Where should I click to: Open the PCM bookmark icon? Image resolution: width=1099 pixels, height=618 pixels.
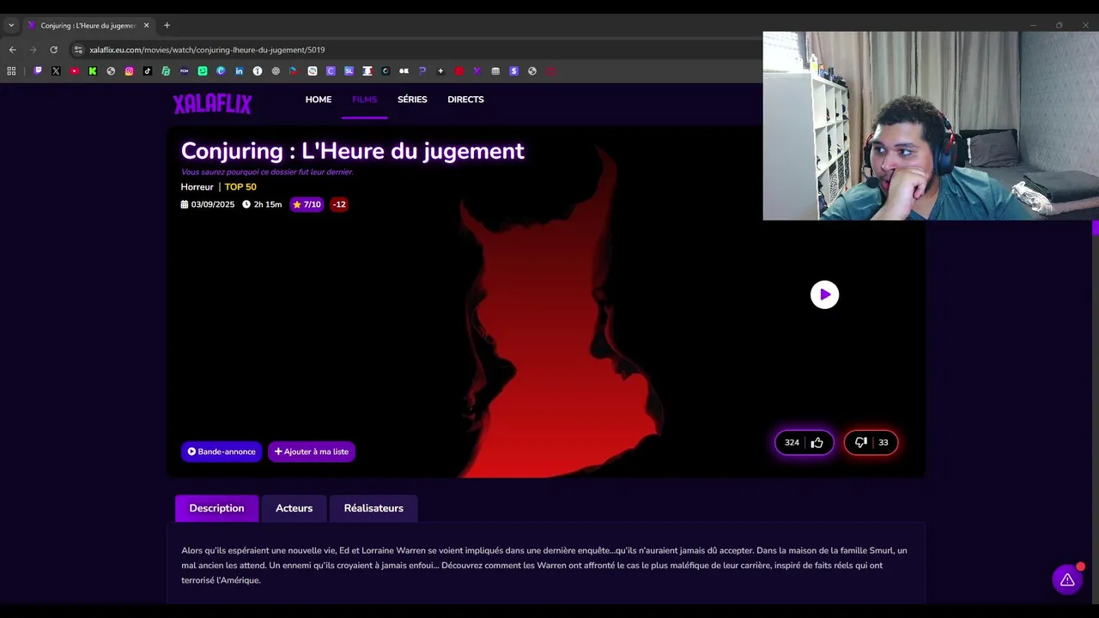coord(184,71)
